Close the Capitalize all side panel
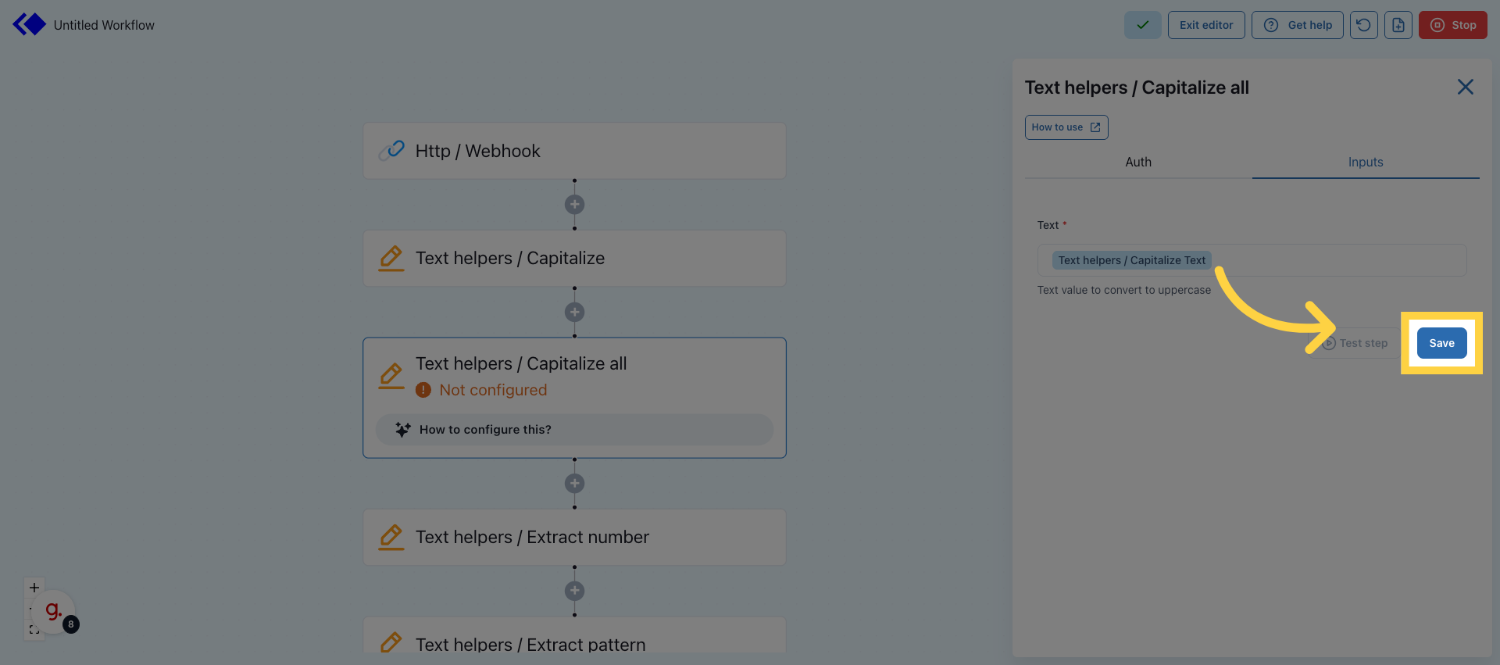This screenshot has width=1500, height=665. [1465, 87]
